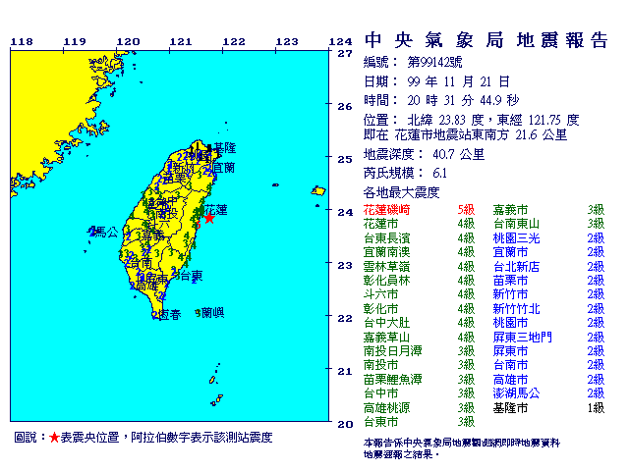Click the footer note 本報告係中央氣象局地震觀測網即時地震資料
Image resolution: width=629 pixels, height=471 pixels.
(462, 443)
